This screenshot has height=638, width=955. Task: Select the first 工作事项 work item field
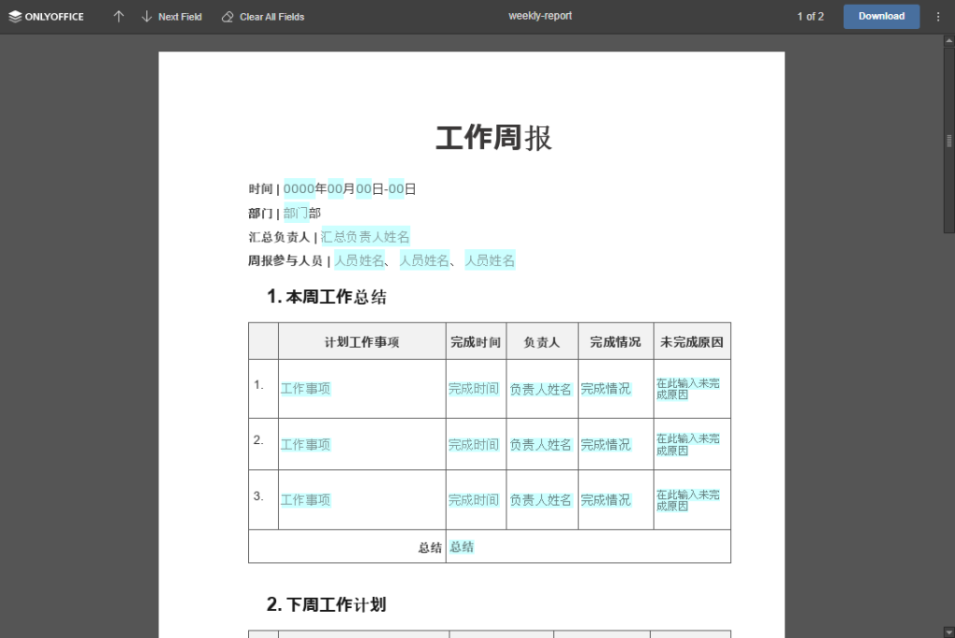(x=303, y=389)
